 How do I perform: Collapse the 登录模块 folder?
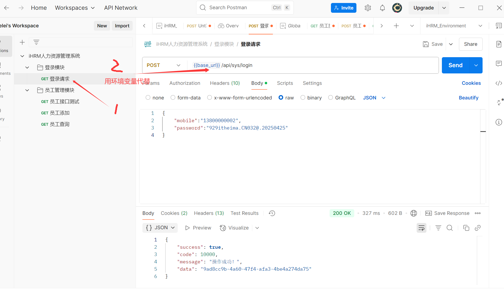coord(27,67)
